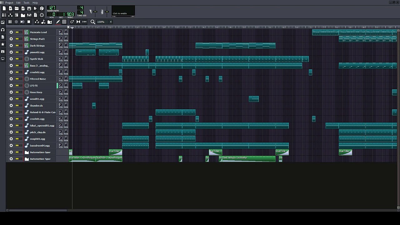The width and height of the screenshot is (400, 225).
Task: Expand the 100% zoom level dropdown
Action: [x=110, y=22]
